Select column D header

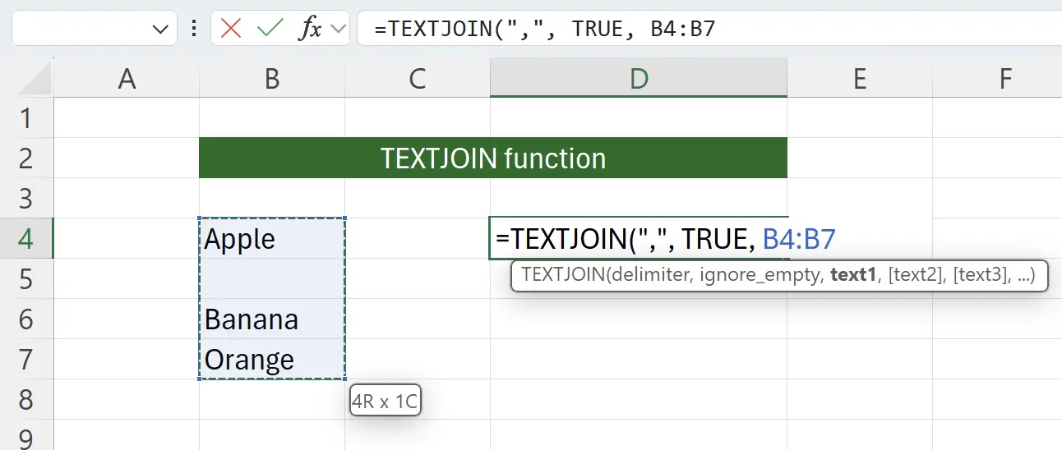point(639,79)
